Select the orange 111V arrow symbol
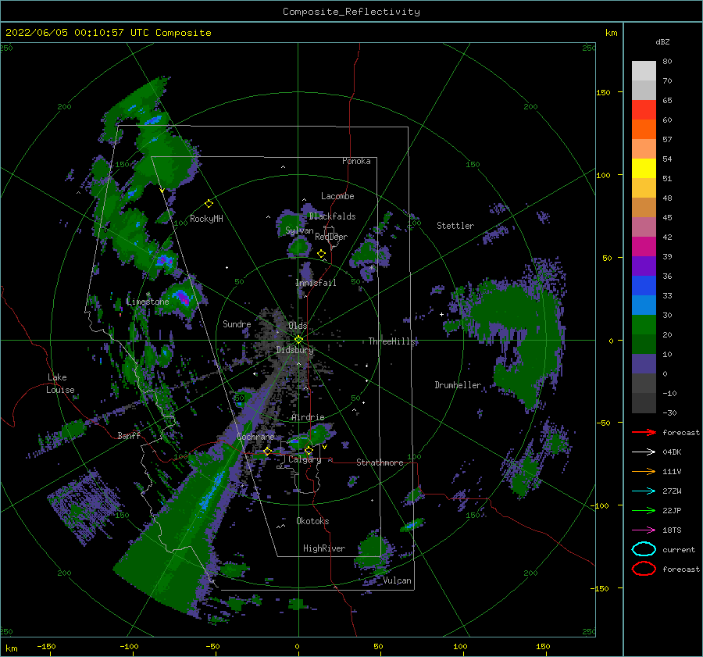 [644, 471]
